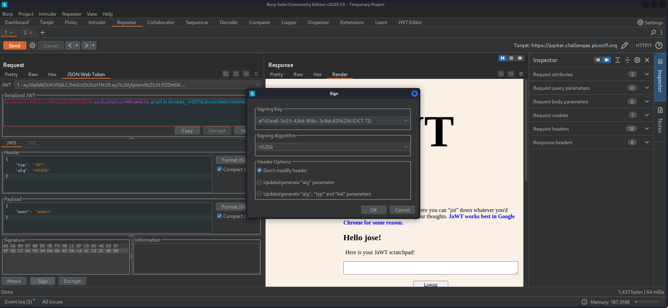This screenshot has height=308, width=668.
Task: Switch to the Proxy tab
Action: tap(71, 22)
